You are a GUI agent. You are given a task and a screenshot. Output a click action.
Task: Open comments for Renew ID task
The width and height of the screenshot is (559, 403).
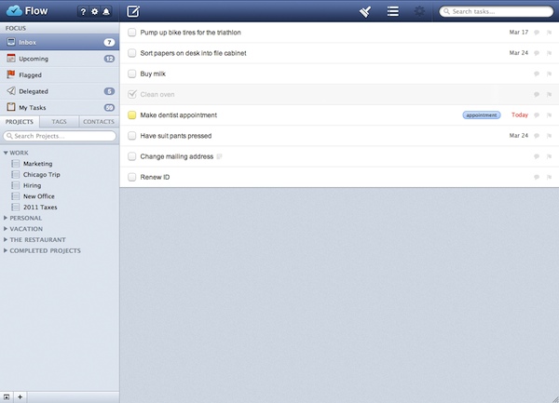pyautogui.click(x=537, y=177)
